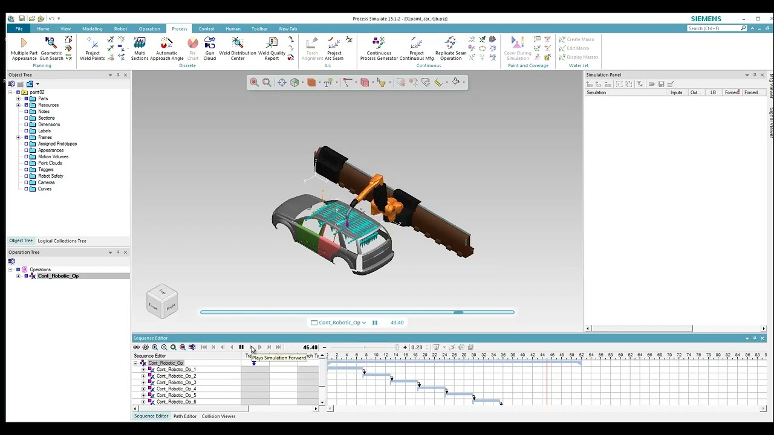
Task: Switch to the Human ribbon tab
Action: coord(233,29)
